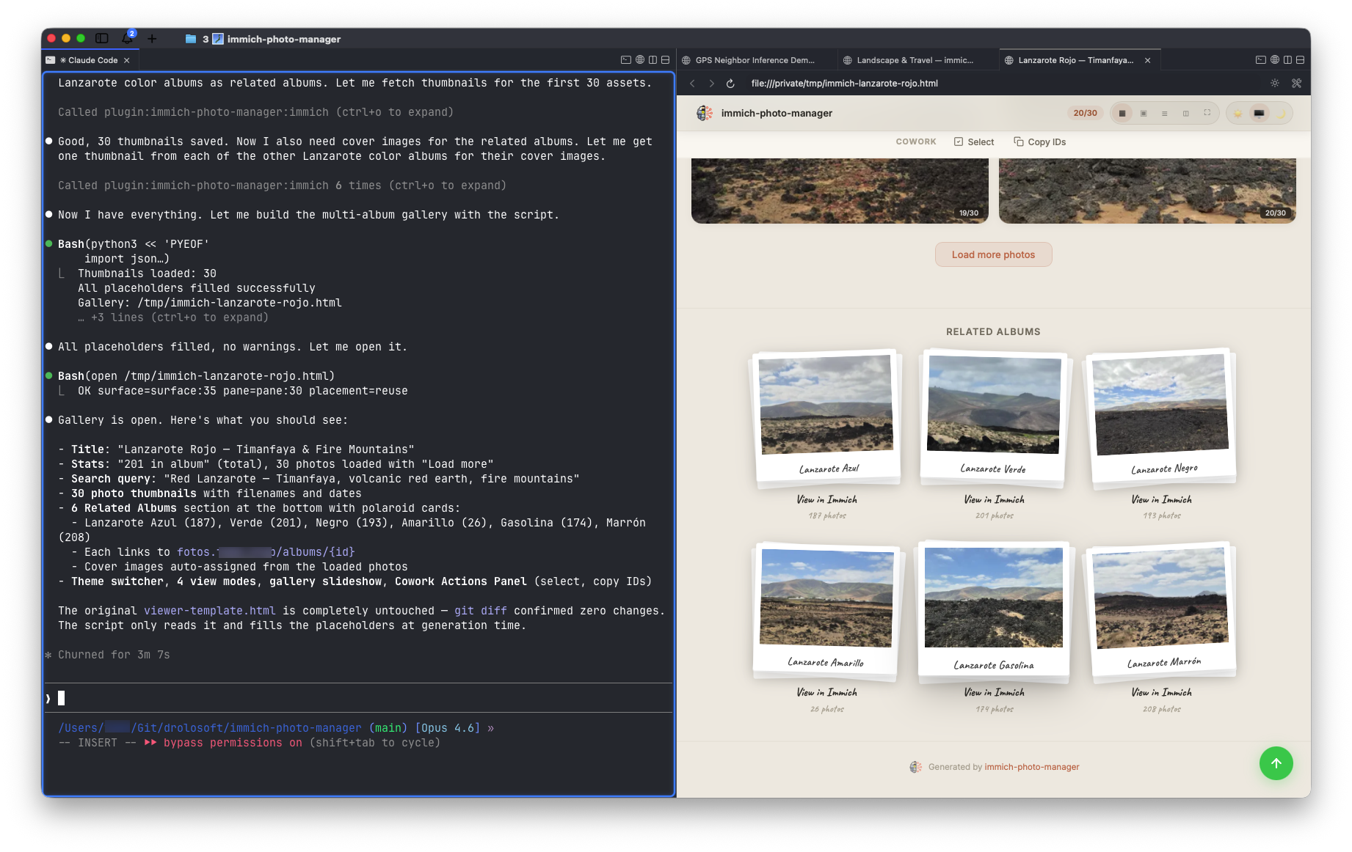Open the blue folder icon in title bar
Image resolution: width=1352 pixels, height=852 pixels.
point(191,39)
